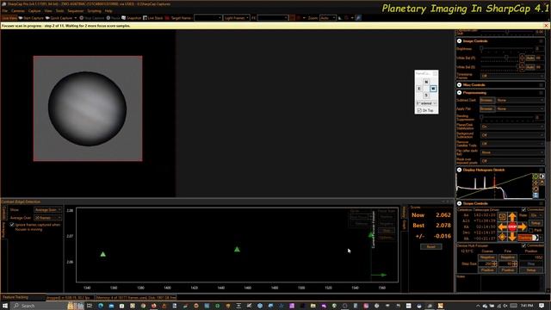The width and height of the screenshot is (551, 310).
Task: Open Windows Start menu
Action: (5, 306)
